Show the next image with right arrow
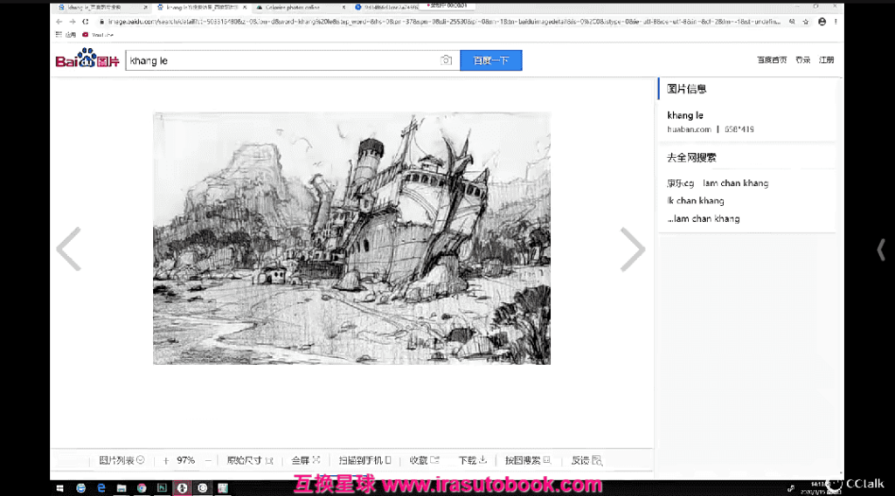The width and height of the screenshot is (895, 496). pyautogui.click(x=633, y=249)
